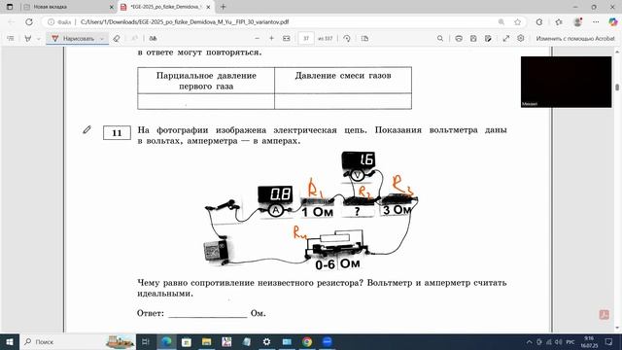
Task: Edit the page number field showing 37
Action: click(x=306, y=39)
